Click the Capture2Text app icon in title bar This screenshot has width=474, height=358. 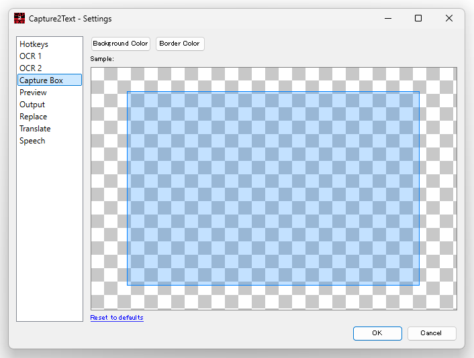coord(19,18)
